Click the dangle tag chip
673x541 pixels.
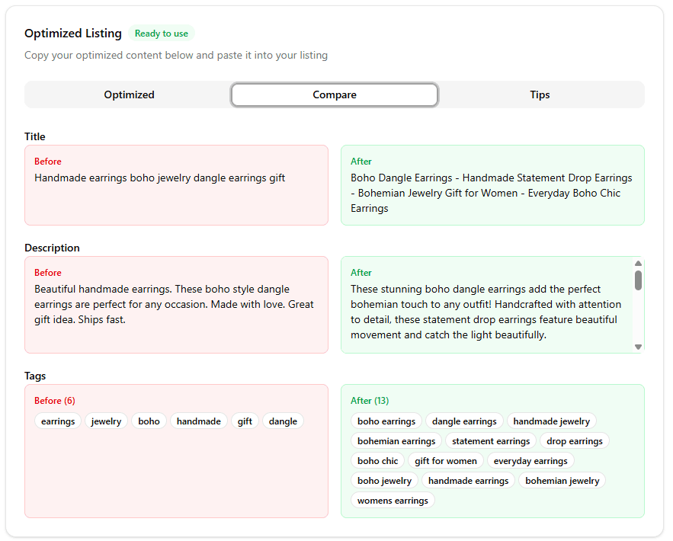(x=282, y=421)
